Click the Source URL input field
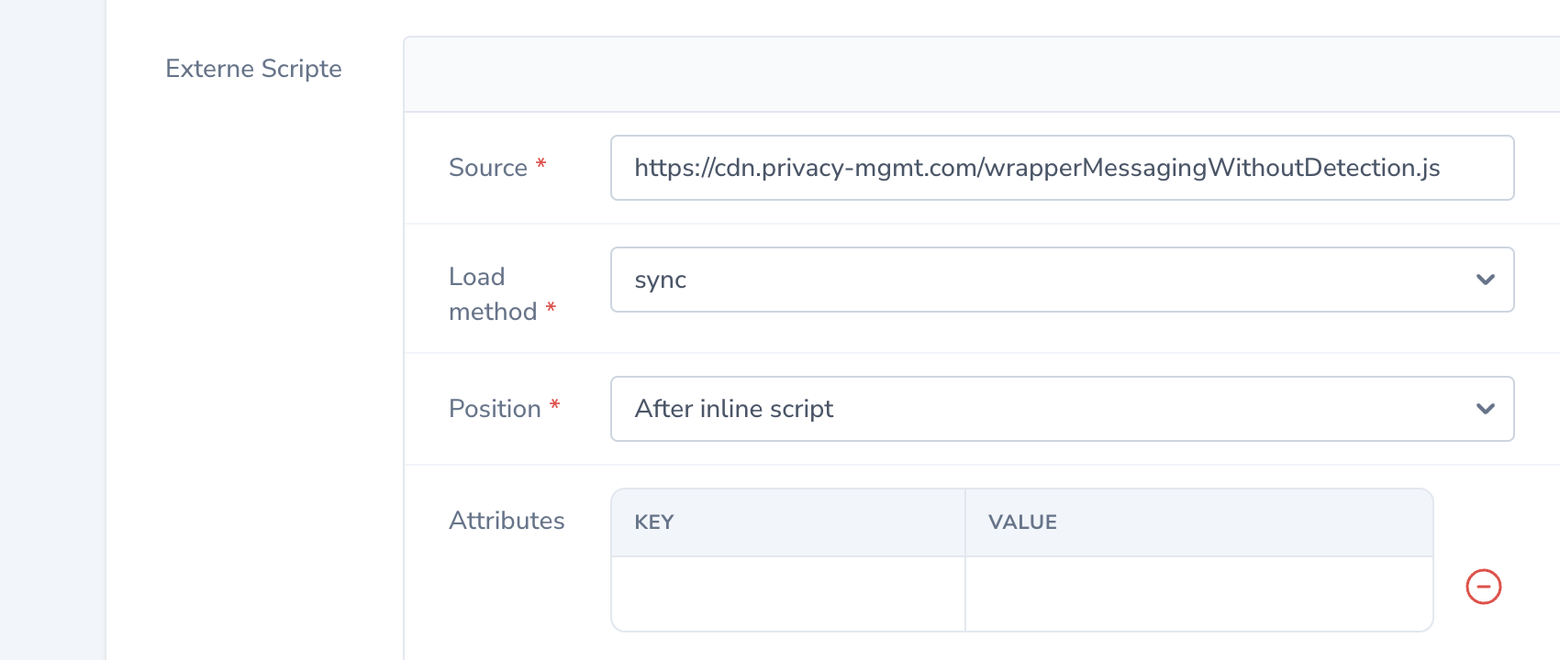The width and height of the screenshot is (1560, 660). click(x=1062, y=168)
